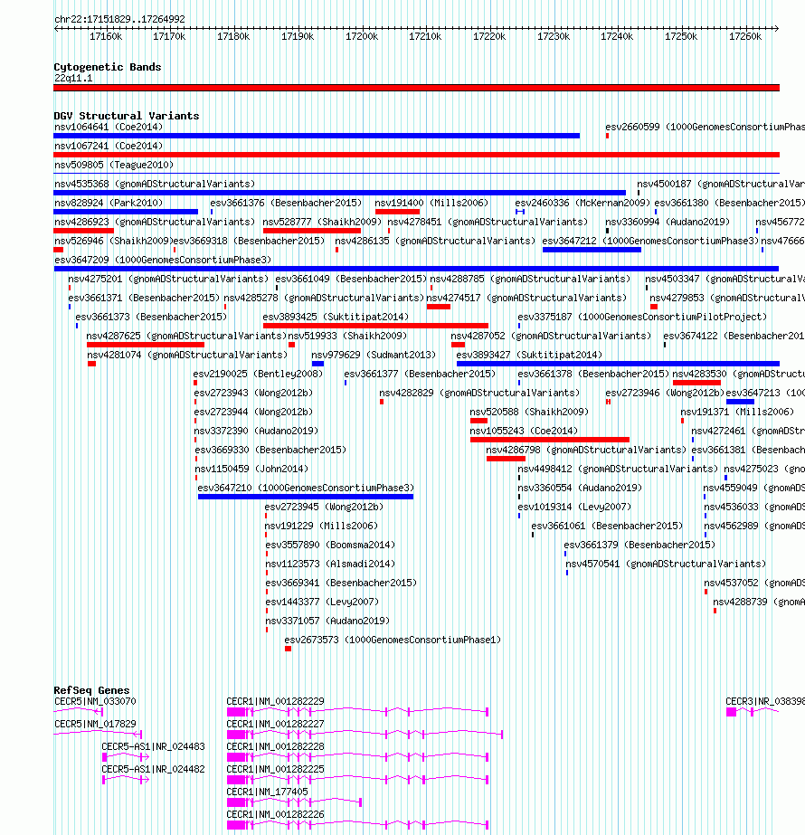Click the esv2660599 variant label
Image resolution: width=805 pixels, height=835 pixels.
click(x=705, y=127)
